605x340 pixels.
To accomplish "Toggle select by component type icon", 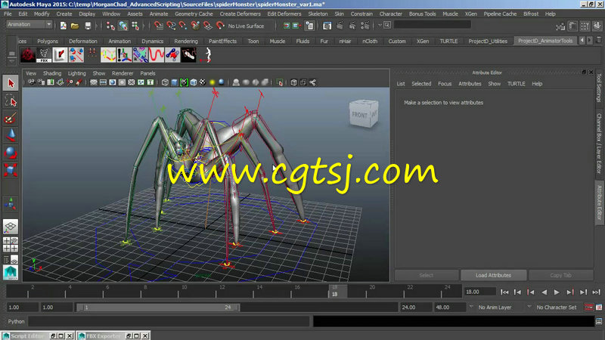I will [135, 26].
